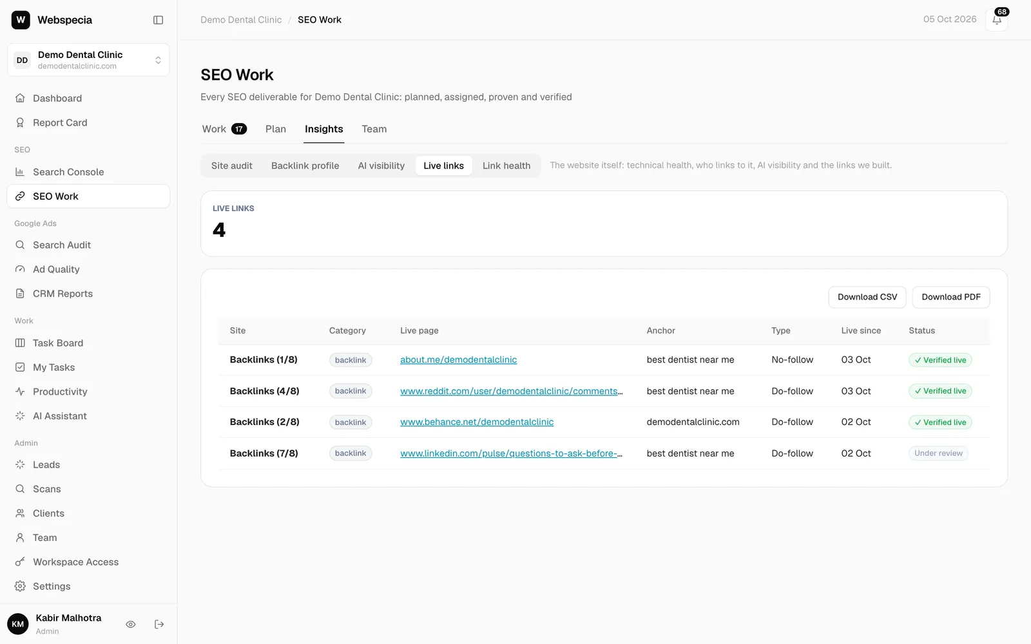Screen dimensions: 1031x644
Task: Click the Demo Dental Clinic breadcrumb
Action: [x=241, y=20]
